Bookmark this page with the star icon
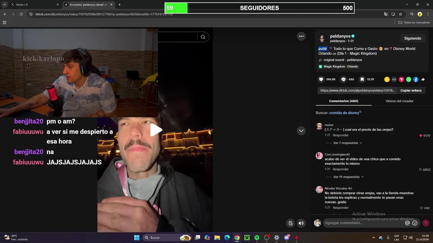 coord(401,14)
